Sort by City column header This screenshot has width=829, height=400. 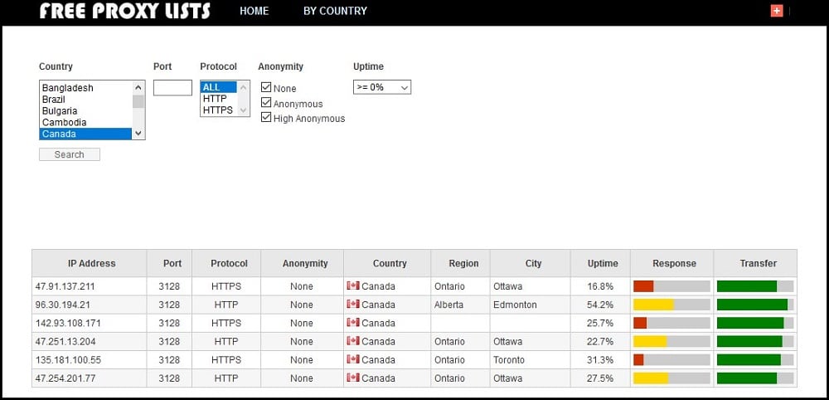tap(531, 263)
